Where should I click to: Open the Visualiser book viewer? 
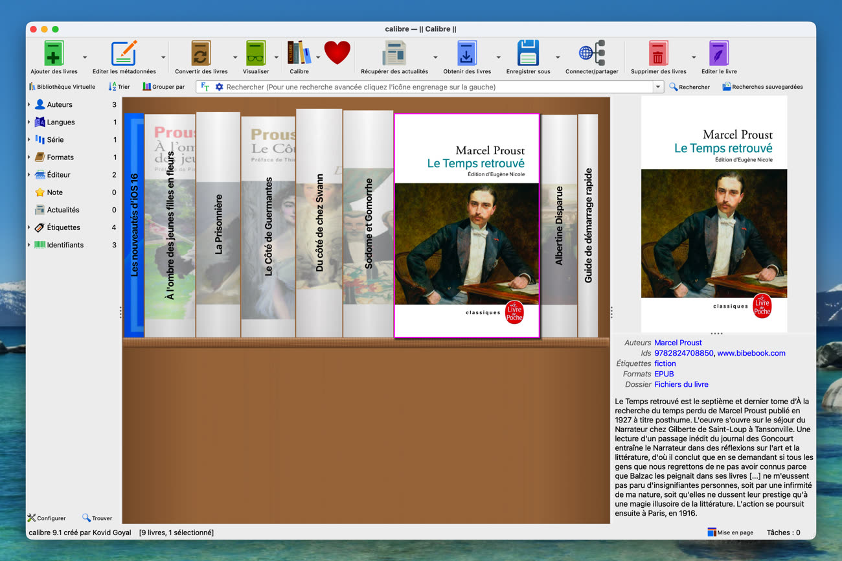pos(256,54)
